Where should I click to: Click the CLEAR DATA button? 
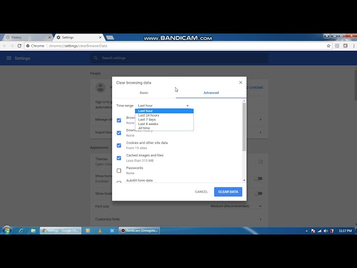(x=228, y=192)
